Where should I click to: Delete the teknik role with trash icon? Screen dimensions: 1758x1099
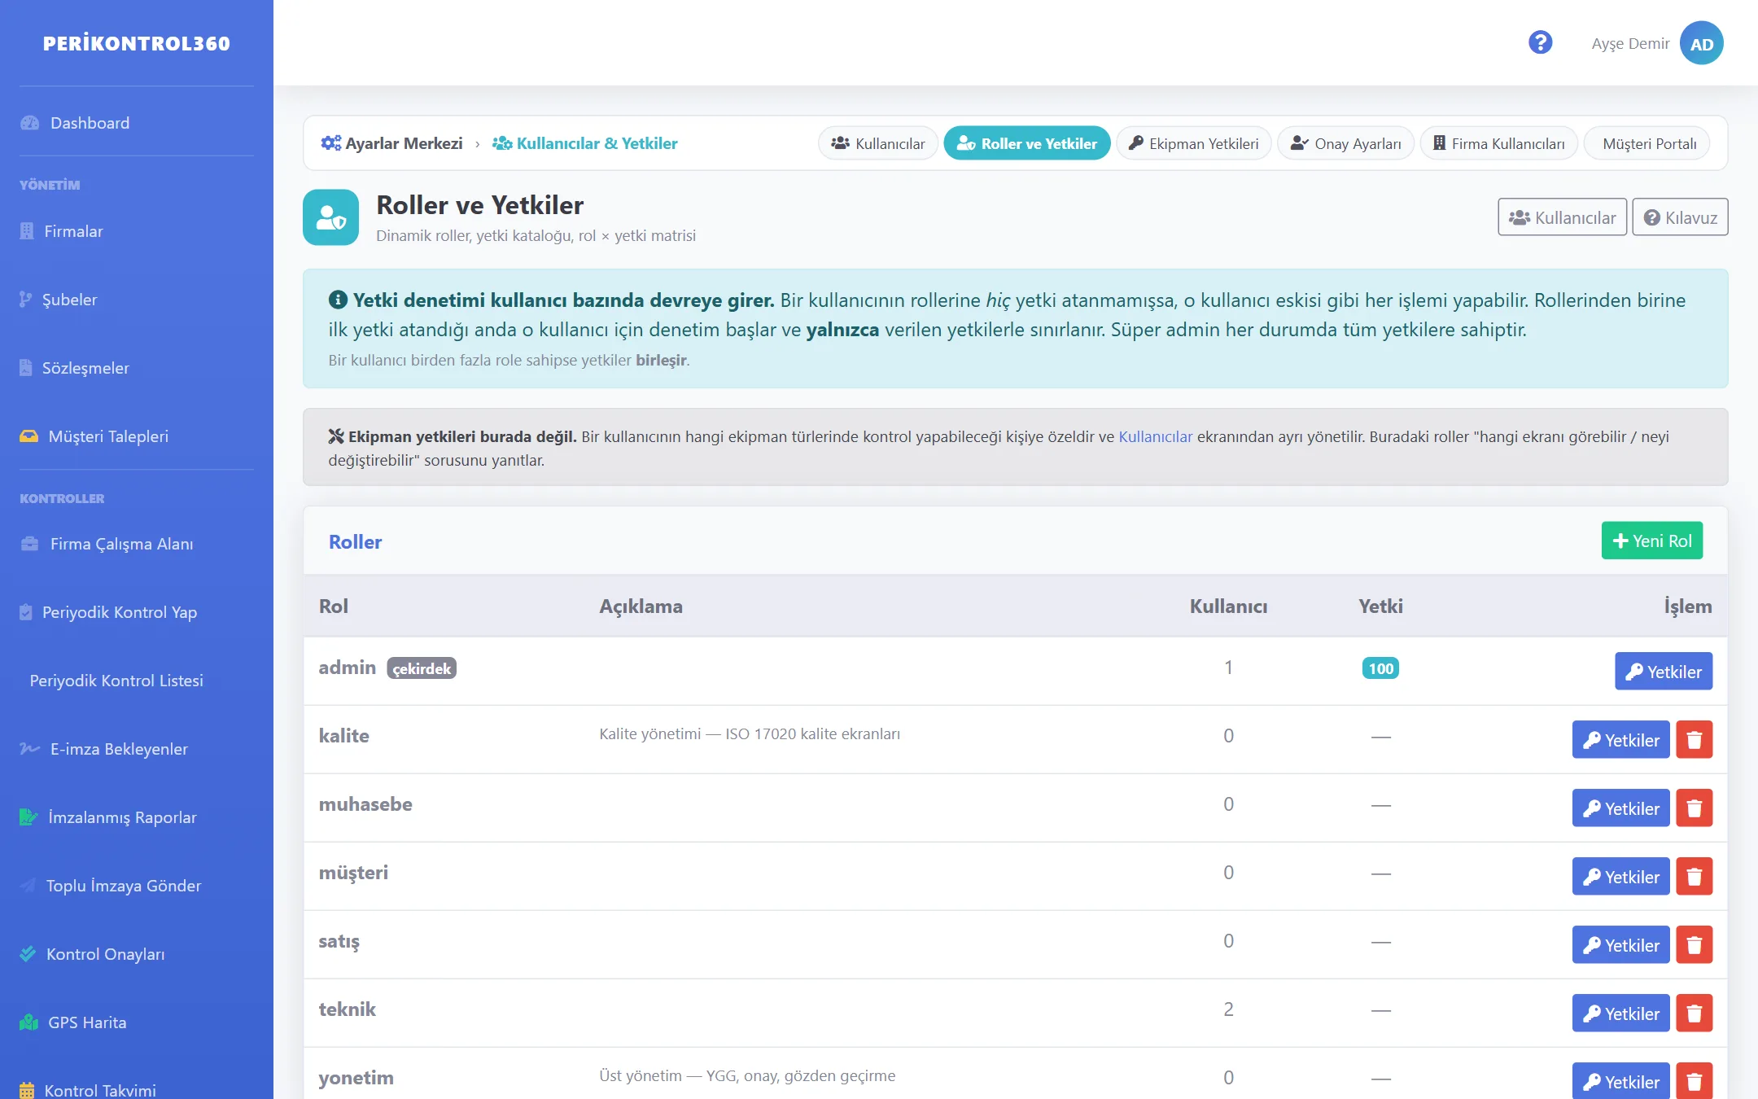click(x=1695, y=1013)
